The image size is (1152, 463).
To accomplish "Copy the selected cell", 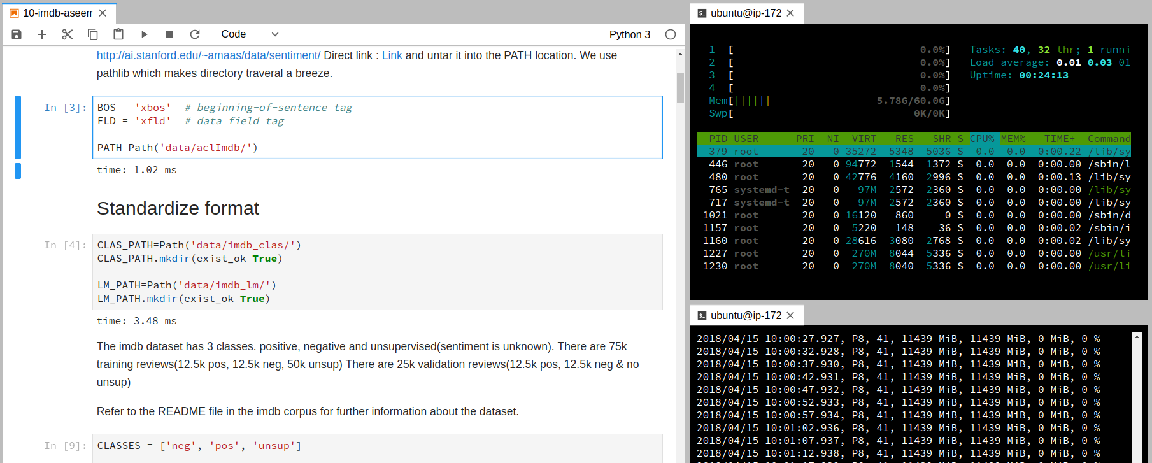I will (93, 34).
